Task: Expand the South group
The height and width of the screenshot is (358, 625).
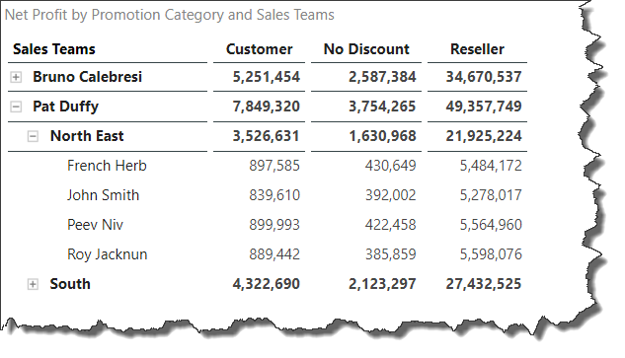Action: [x=33, y=284]
